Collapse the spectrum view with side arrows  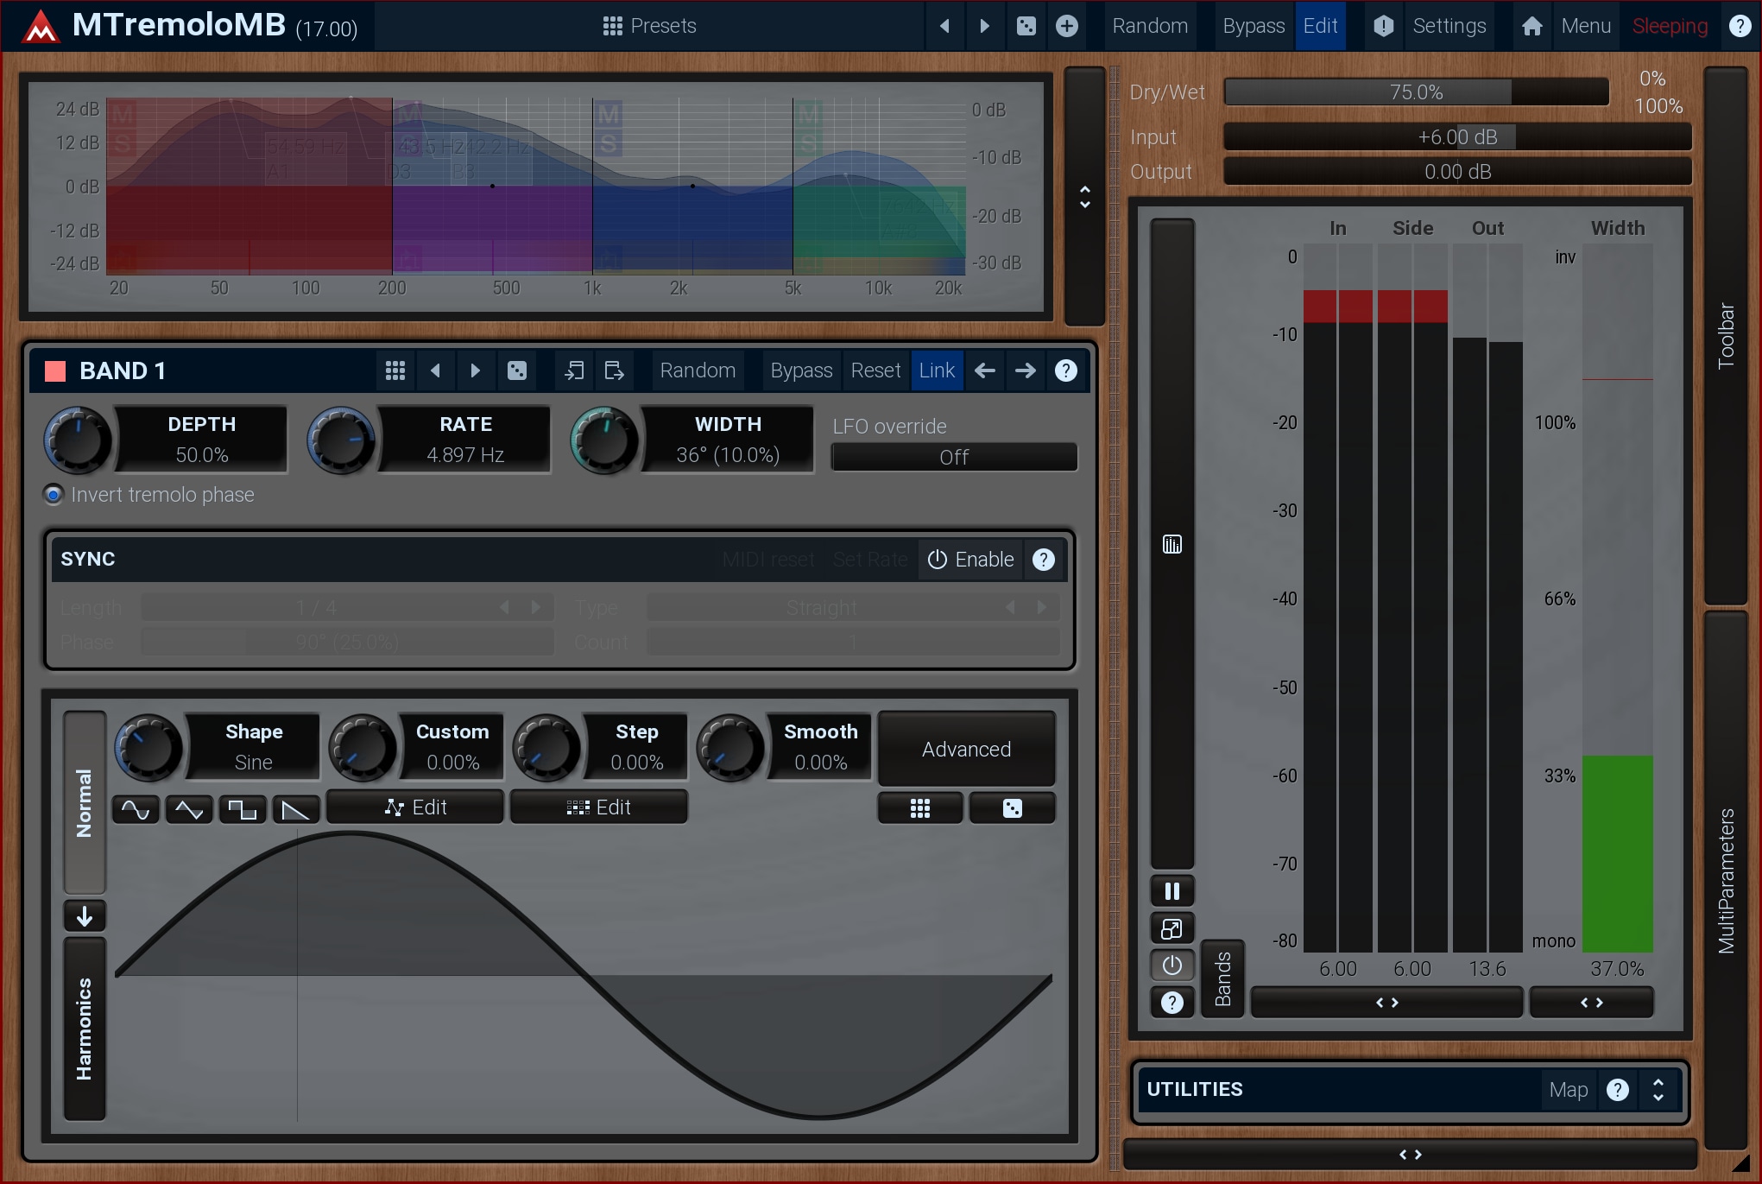click(x=1084, y=197)
